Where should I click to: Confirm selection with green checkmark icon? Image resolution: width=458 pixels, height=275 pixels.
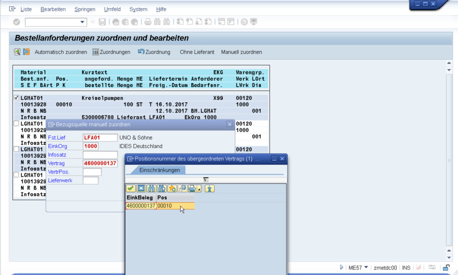click(x=131, y=189)
